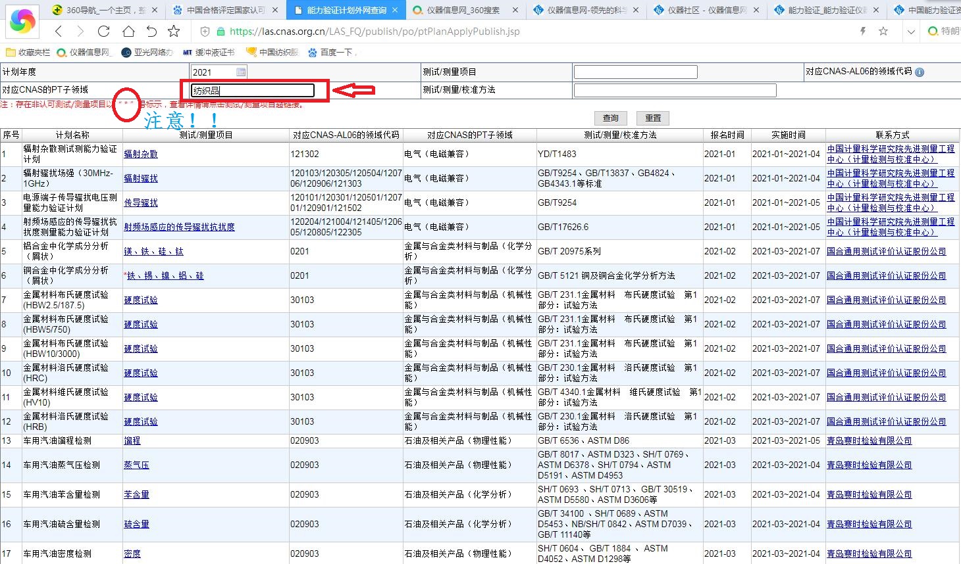Open the 密度 test item link
This screenshot has width=961, height=564.
click(132, 553)
